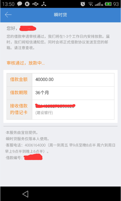Screen dimensions: 121x201
Task: Tap the battery charging icon
Action: (108, 4)
